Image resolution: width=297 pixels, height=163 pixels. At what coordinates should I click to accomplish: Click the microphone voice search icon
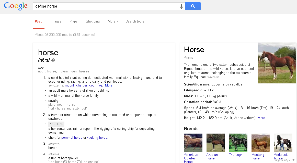(x=181, y=6)
